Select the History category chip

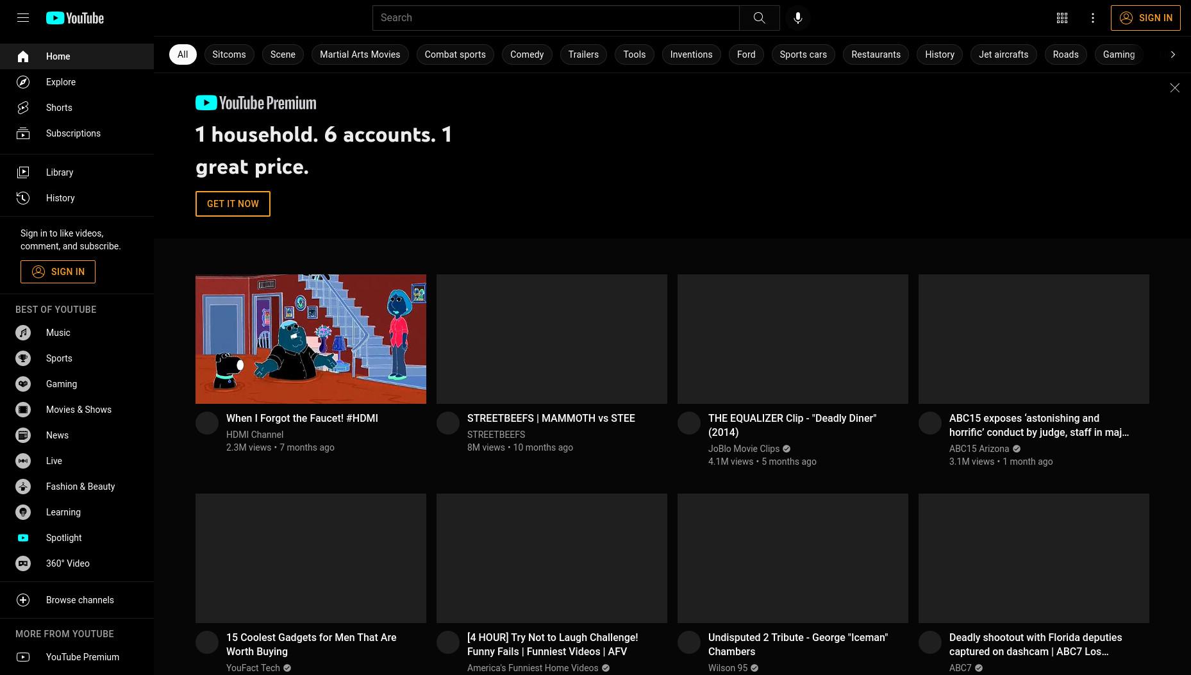tap(940, 54)
